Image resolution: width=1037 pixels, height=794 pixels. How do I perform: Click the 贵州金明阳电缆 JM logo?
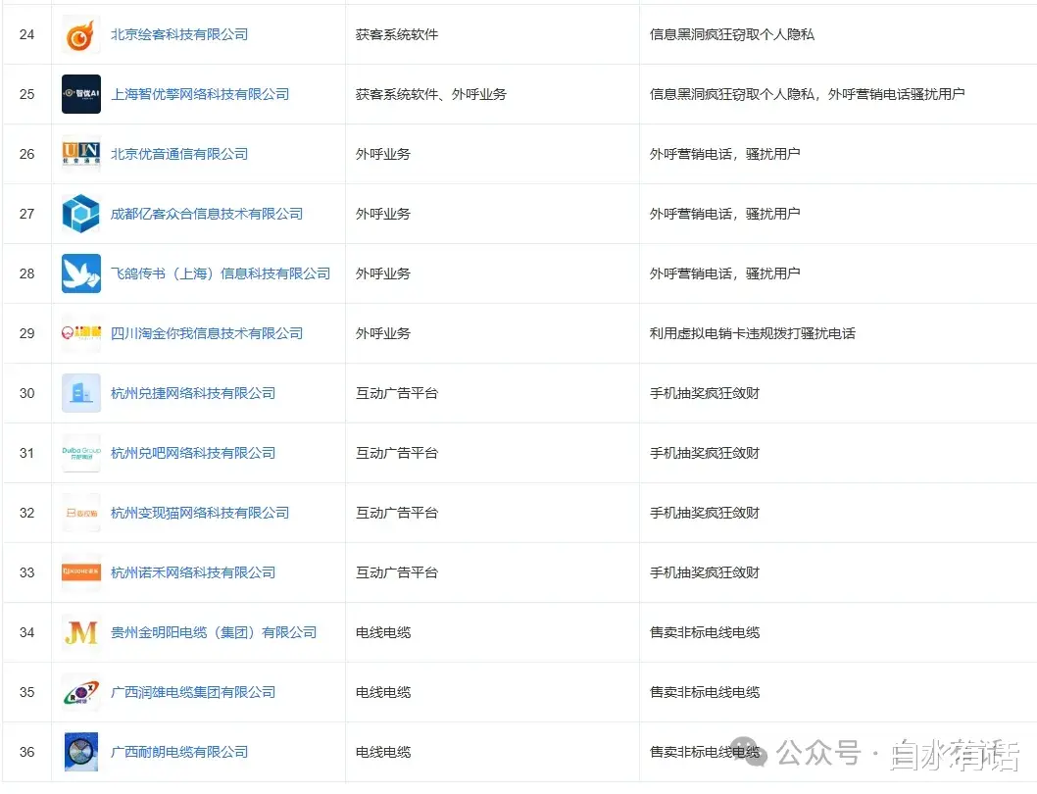80,632
